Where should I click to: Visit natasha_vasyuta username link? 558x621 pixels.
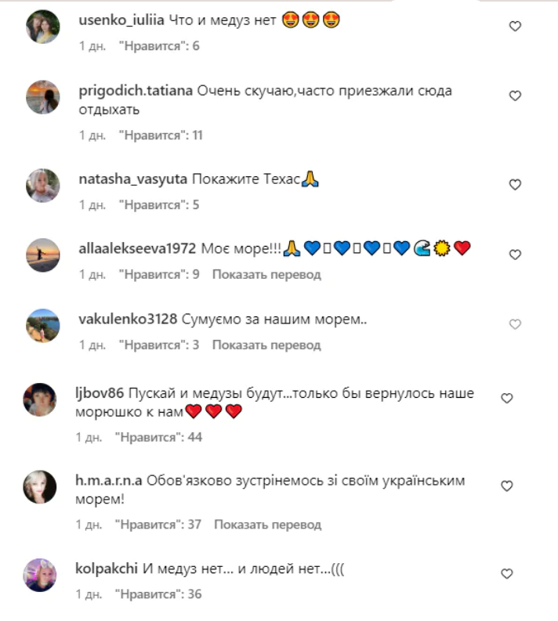click(x=132, y=179)
